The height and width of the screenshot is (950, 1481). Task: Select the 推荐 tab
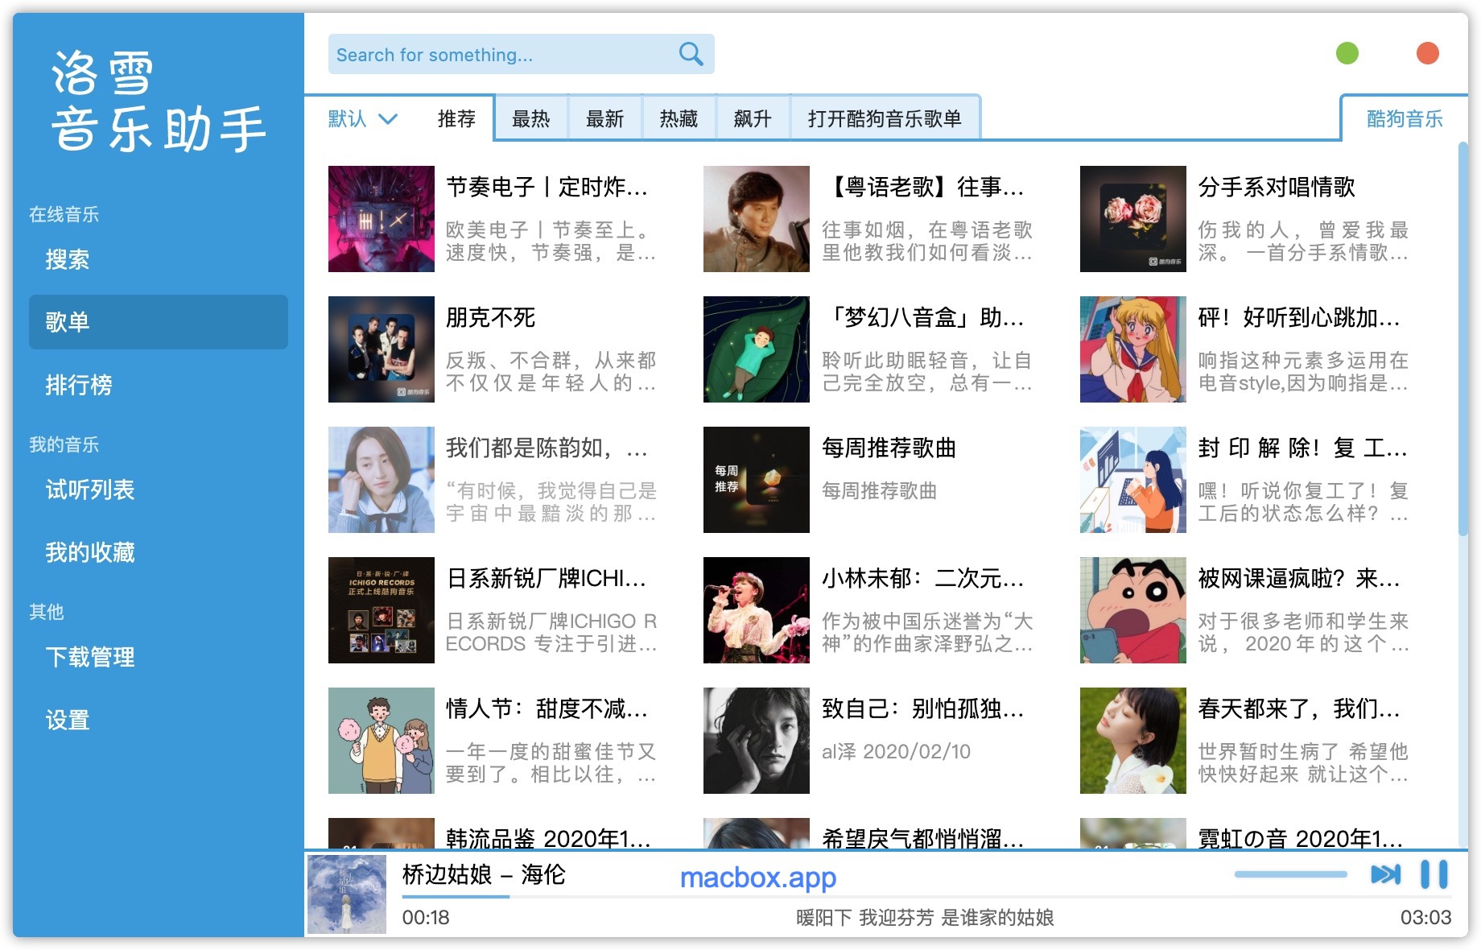pos(456,119)
